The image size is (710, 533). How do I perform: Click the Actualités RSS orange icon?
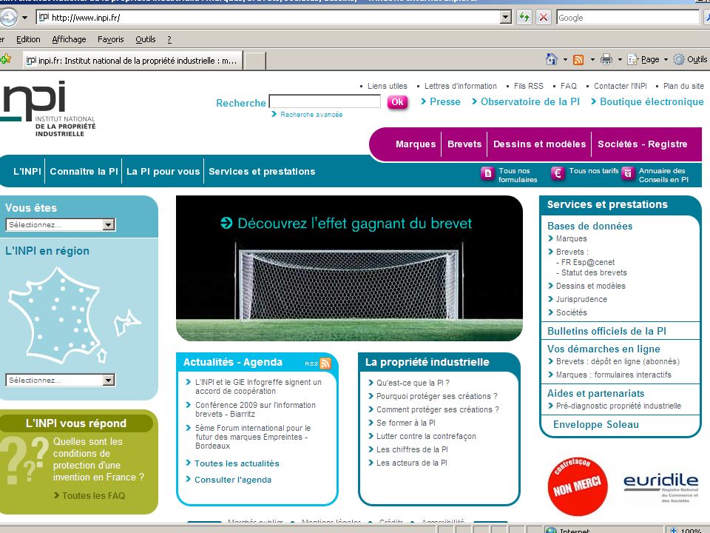click(325, 363)
